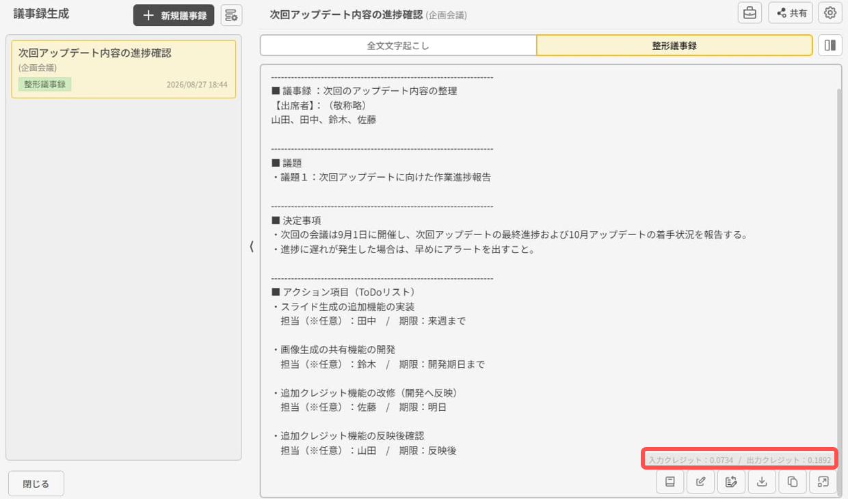The width and height of the screenshot is (848, 499).
Task: Click the 議題１：次回アップデートに向けた作業進捗報告 line
Action: [381, 177]
